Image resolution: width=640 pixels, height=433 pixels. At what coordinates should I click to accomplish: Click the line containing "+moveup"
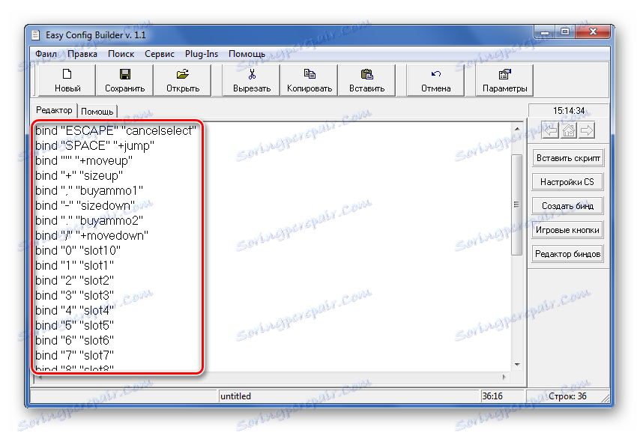(x=84, y=161)
